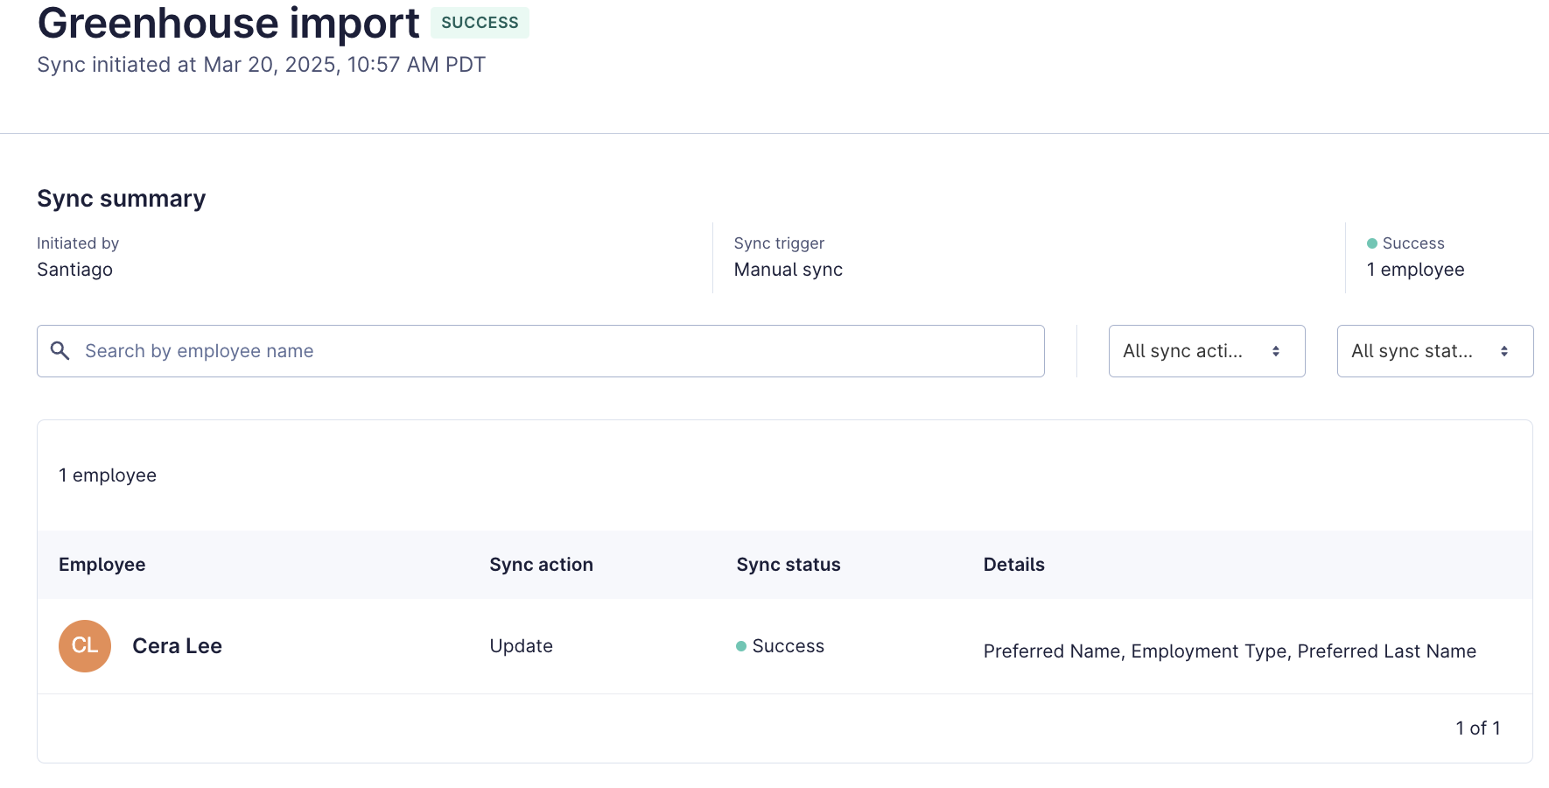Image resolution: width=1549 pixels, height=788 pixels.
Task: Click the Sync action column header
Action: click(541, 565)
